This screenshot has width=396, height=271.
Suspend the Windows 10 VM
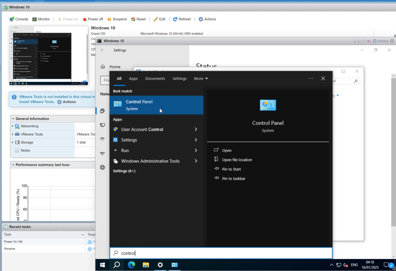(x=117, y=19)
